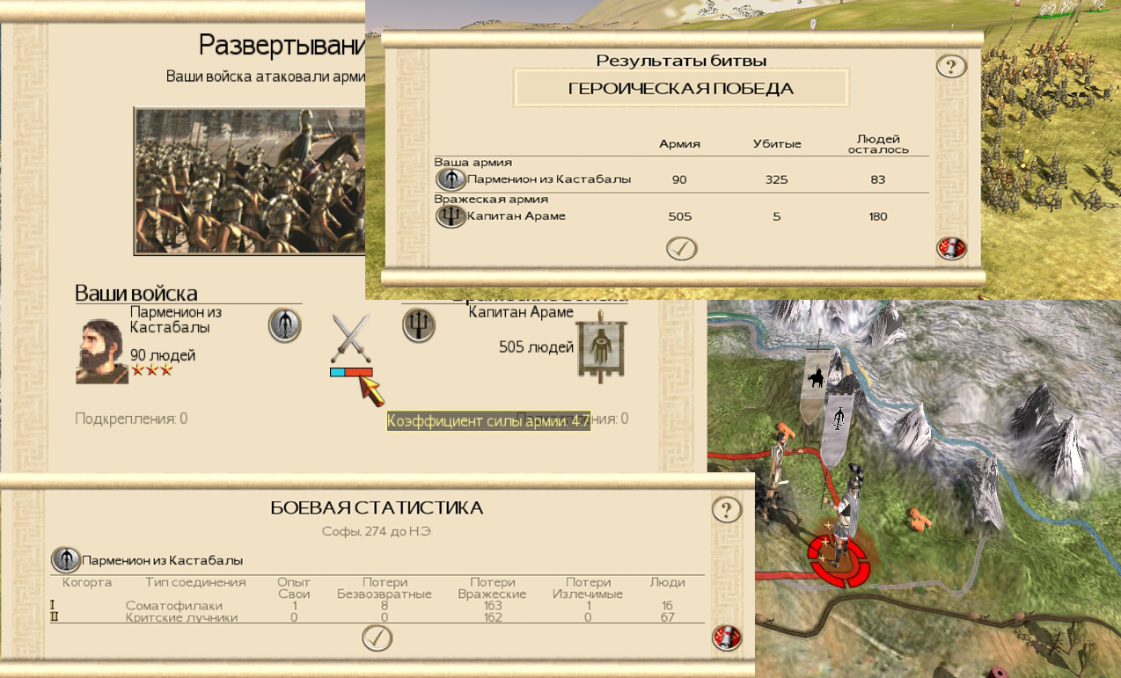Image resolution: width=1121 pixels, height=678 pixels.
Task: Confirm Боевая статистика with checkmark button
Action: [x=377, y=638]
